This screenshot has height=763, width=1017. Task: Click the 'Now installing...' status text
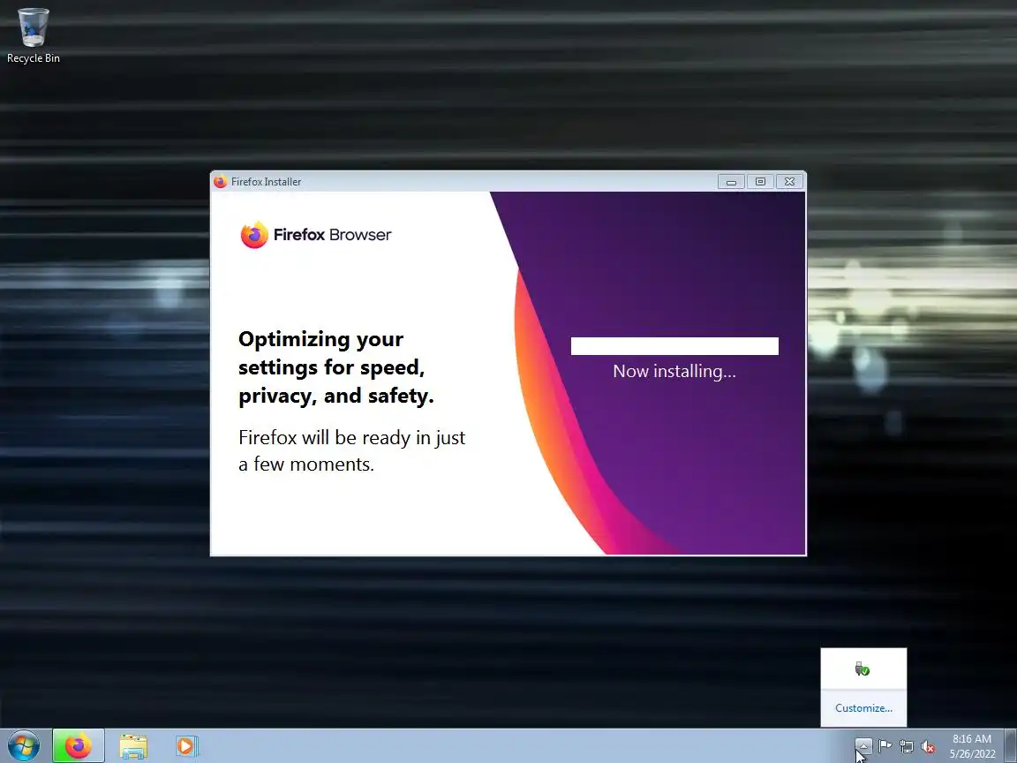[x=674, y=371]
